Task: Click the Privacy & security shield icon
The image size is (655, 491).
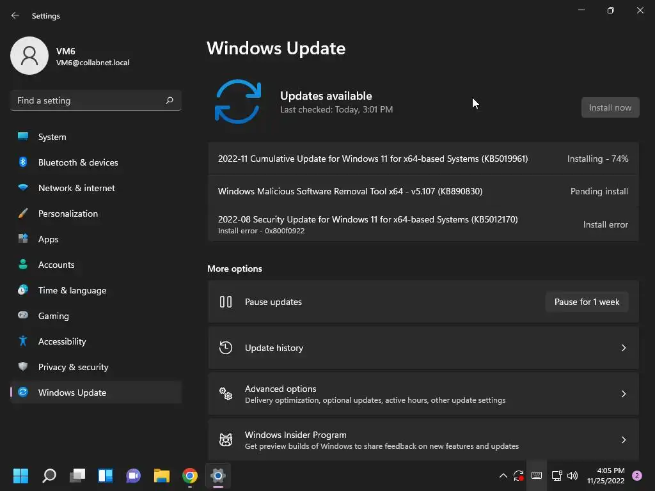Action: tap(23, 366)
